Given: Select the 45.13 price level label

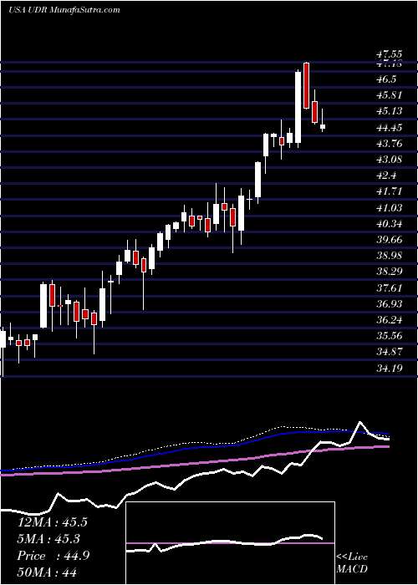Looking at the screenshot, I should 390,111.
